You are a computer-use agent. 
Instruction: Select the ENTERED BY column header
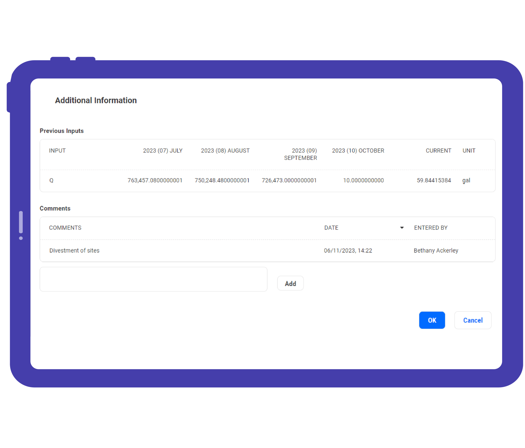pos(431,228)
